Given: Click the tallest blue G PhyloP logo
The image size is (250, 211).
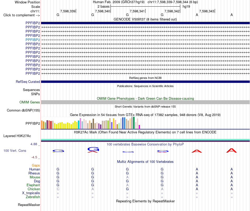Looking at the screenshot, I should click(x=93, y=149).
